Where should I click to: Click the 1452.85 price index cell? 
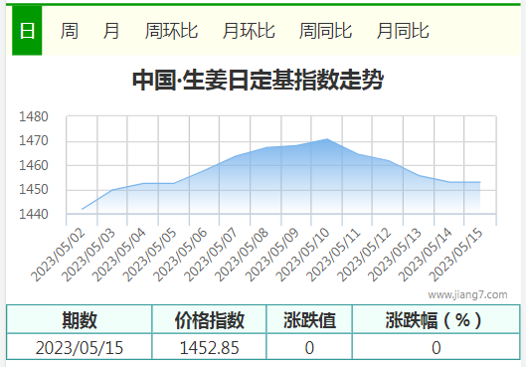click(x=210, y=347)
